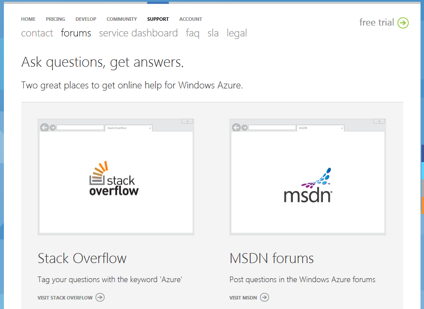This screenshot has height=309, width=424.
Task: Open the legal sub-tab
Action: click(237, 33)
